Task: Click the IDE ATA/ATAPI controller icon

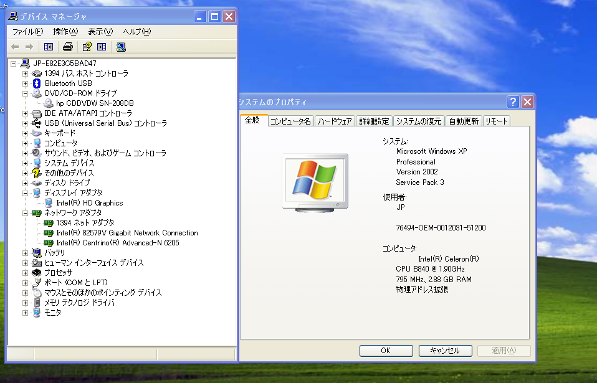Action: (x=37, y=113)
